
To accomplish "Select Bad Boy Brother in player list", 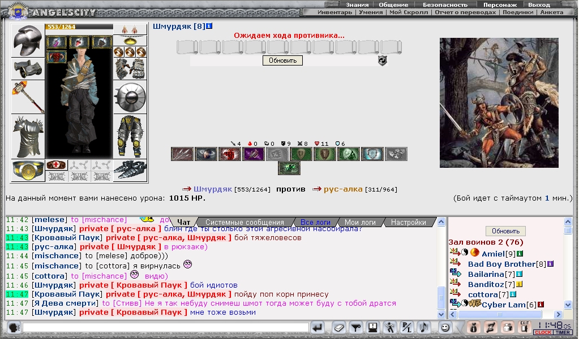I will pos(502,264).
